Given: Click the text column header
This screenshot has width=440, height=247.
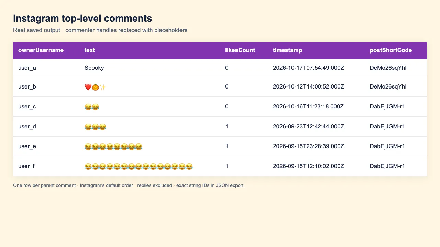Looking at the screenshot, I should 90,50.
